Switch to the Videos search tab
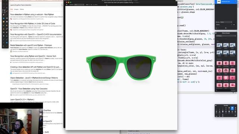Screen dimensions: 239x134 pyautogui.click(x=22, y=9)
